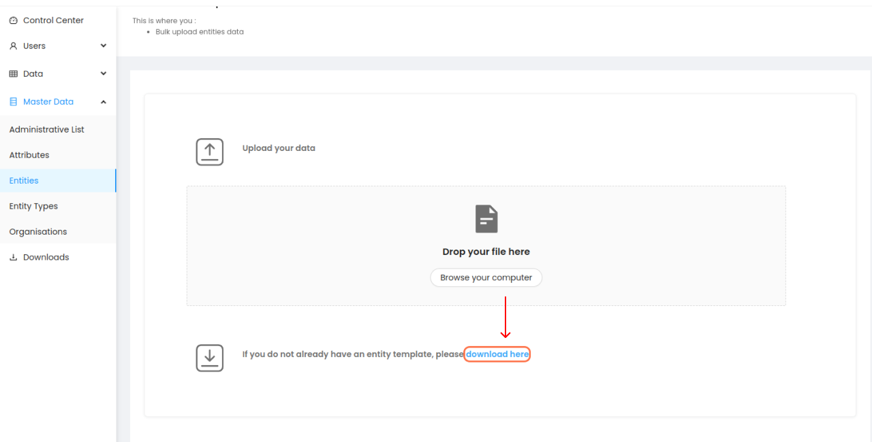This screenshot has width=872, height=442.
Task: Select the Master Data menu label
Action: pos(48,102)
